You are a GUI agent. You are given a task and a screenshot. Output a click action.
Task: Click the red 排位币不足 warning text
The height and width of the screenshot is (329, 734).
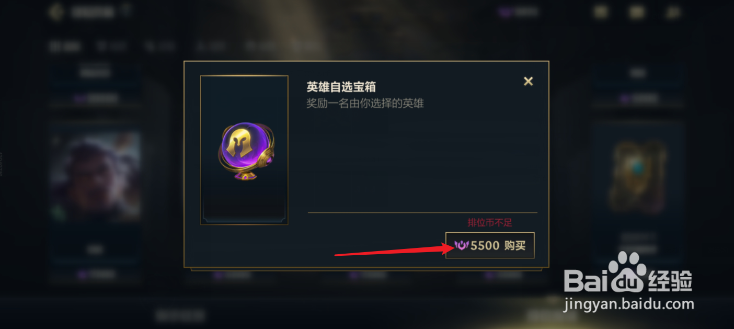[490, 222]
